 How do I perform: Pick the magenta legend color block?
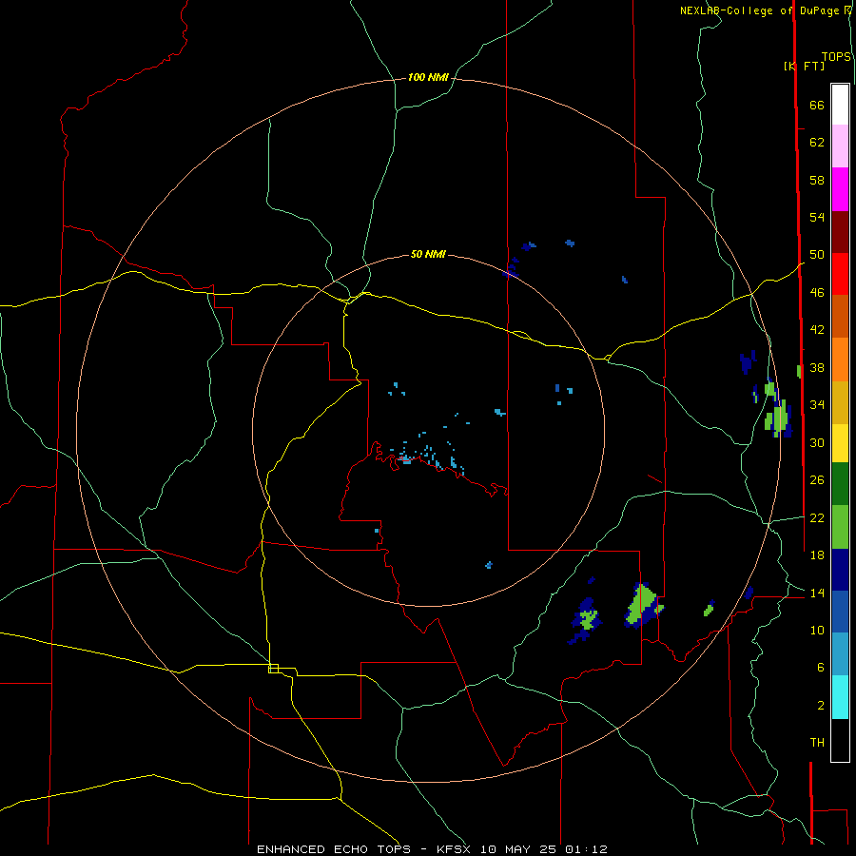point(840,189)
